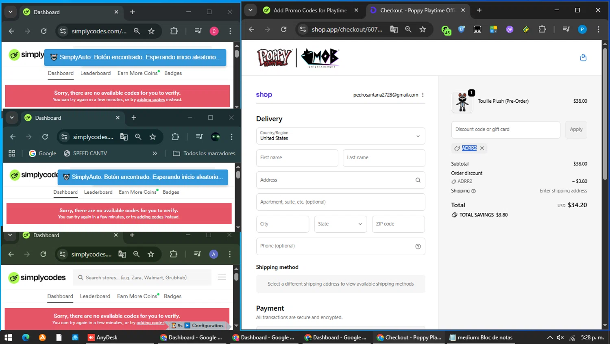This screenshot has width=610, height=344.
Task: Show the Phone field help question mark
Action: point(418,247)
